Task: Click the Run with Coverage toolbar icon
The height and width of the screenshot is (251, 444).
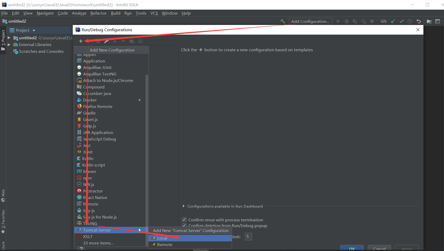Action: [355, 21]
